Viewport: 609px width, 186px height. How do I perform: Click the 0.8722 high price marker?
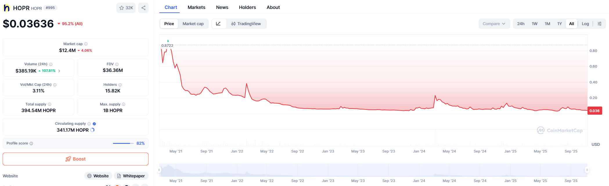pos(167,46)
